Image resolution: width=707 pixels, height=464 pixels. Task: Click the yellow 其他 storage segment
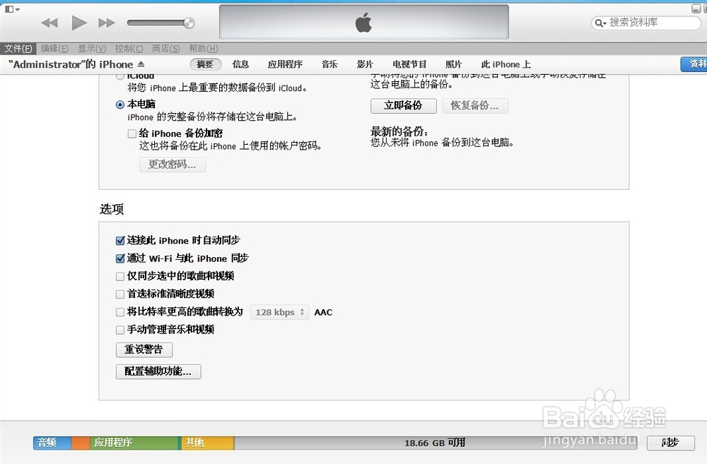[207, 443]
